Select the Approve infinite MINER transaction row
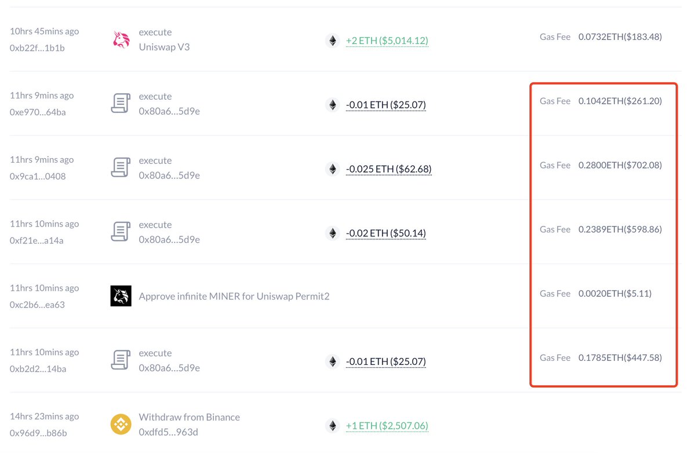 click(x=234, y=296)
